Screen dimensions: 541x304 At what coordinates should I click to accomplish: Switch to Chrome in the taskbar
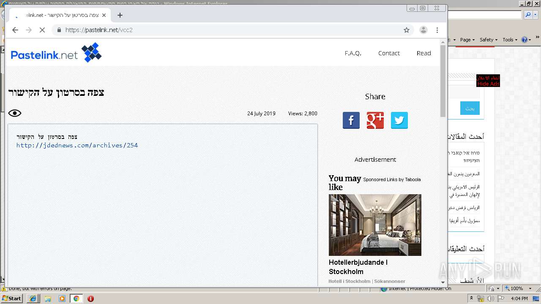pyautogui.click(x=76, y=299)
